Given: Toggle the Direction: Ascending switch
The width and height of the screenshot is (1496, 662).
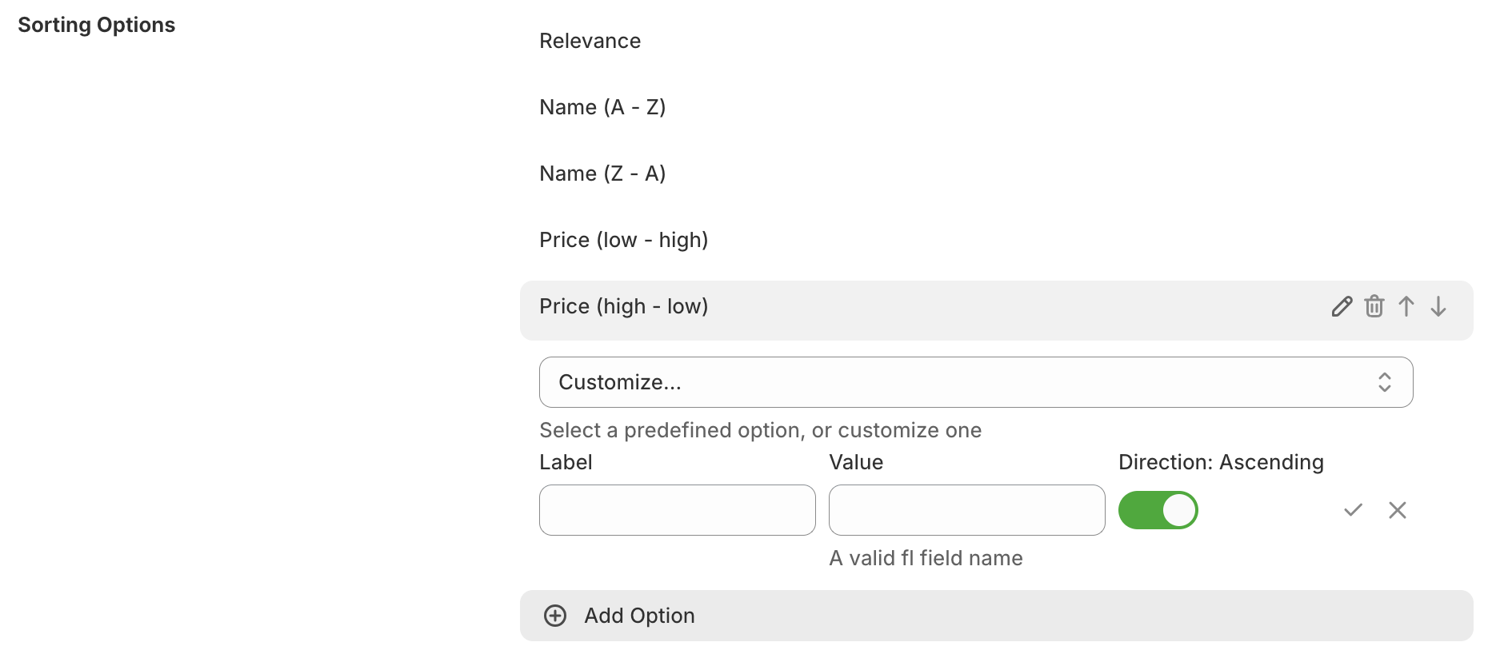Looking at the screenshot, I should (x=1158, y=510).
